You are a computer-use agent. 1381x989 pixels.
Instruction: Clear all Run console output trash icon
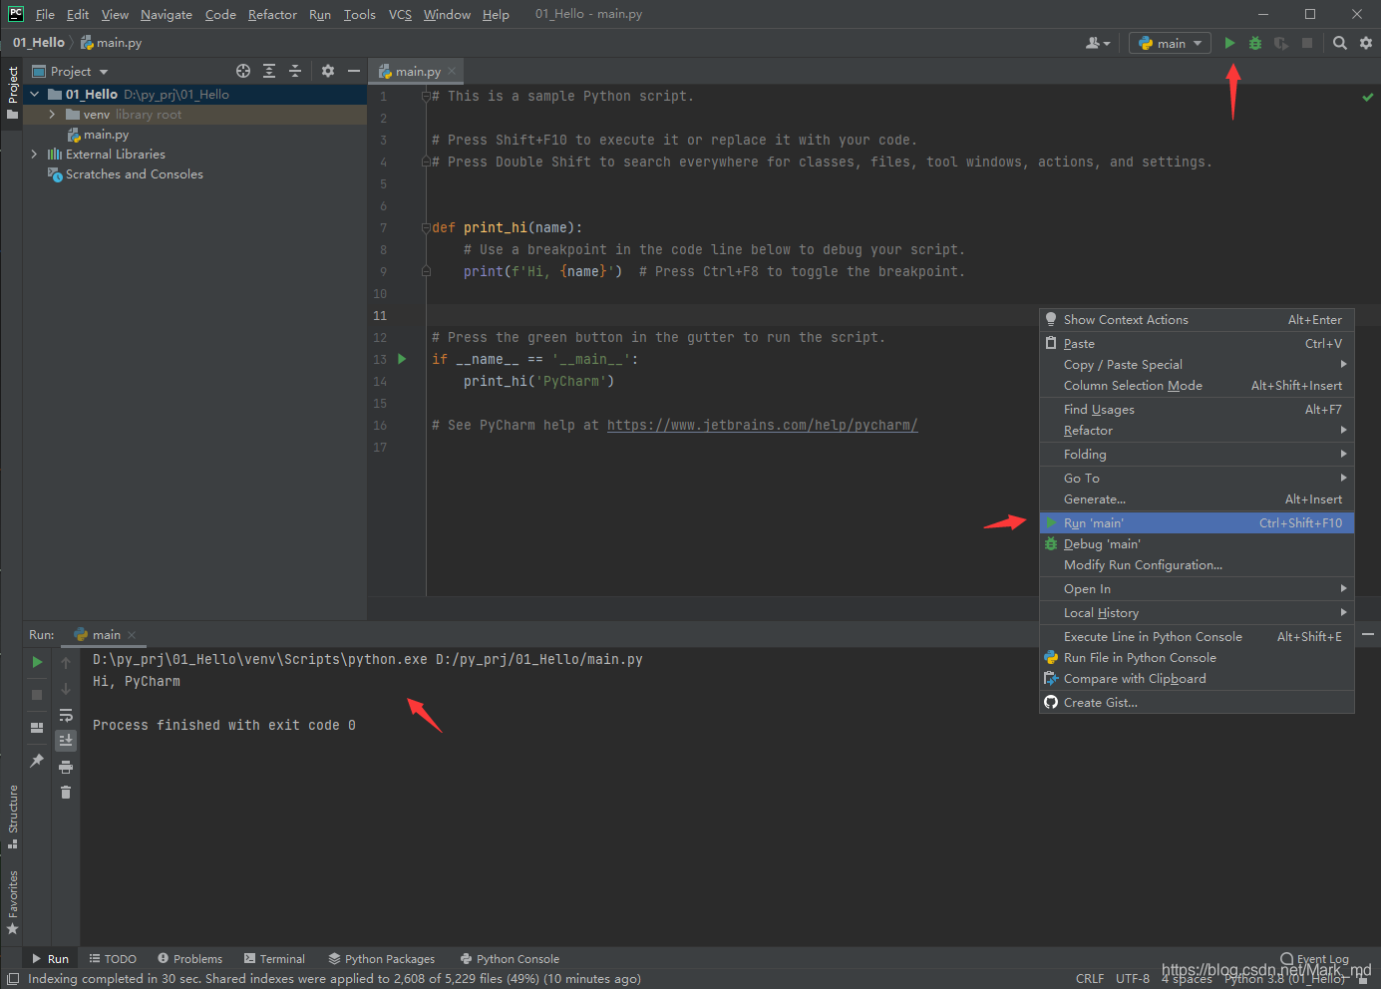pyautogui.click(x=66, y=793)
